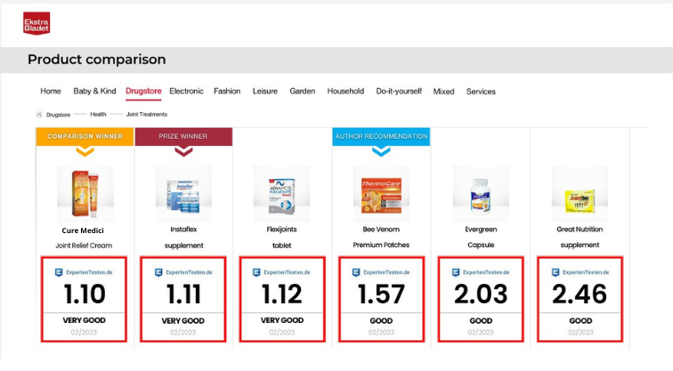
Task: Click the Bee Venom product name
Action: pos(381,230)
